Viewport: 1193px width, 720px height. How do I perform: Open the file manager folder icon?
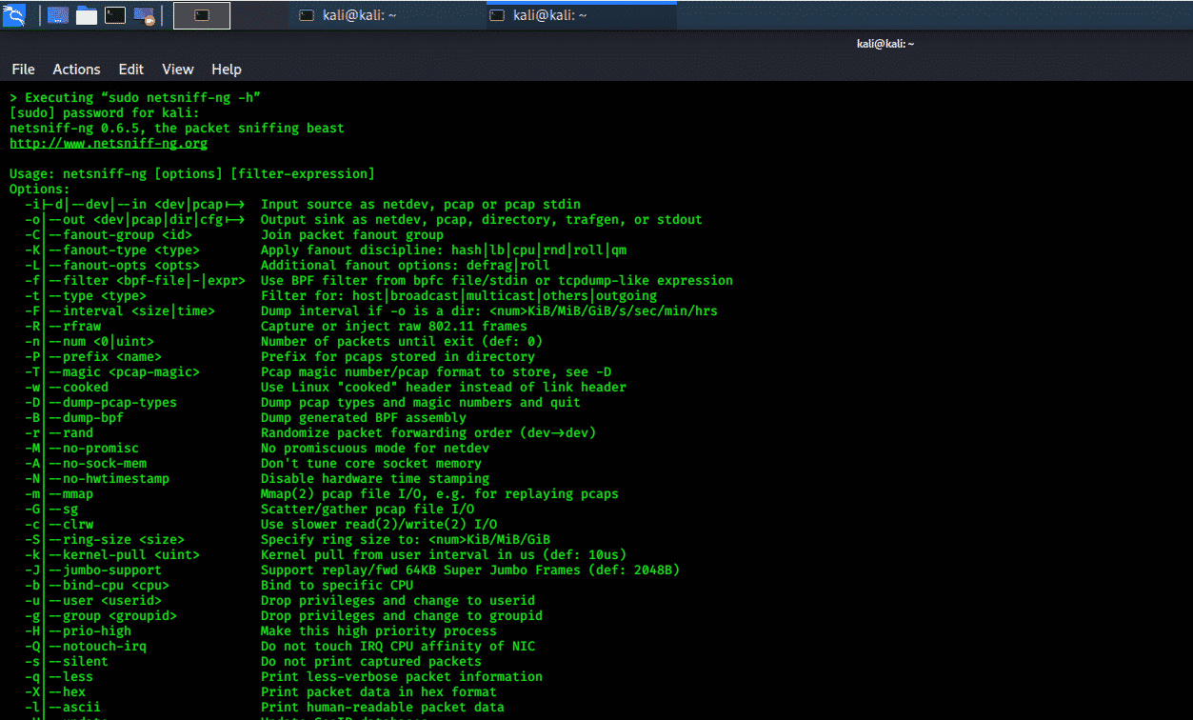click(x=87, y=15)
